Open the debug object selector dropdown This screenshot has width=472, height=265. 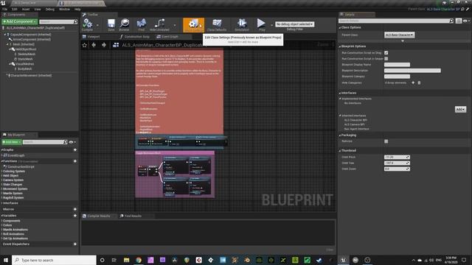click(295, 24)
